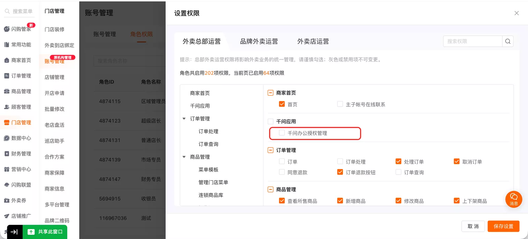528x239 pixels.
Task: Uncheck 修改商品 permission
Action: [398, 201]
